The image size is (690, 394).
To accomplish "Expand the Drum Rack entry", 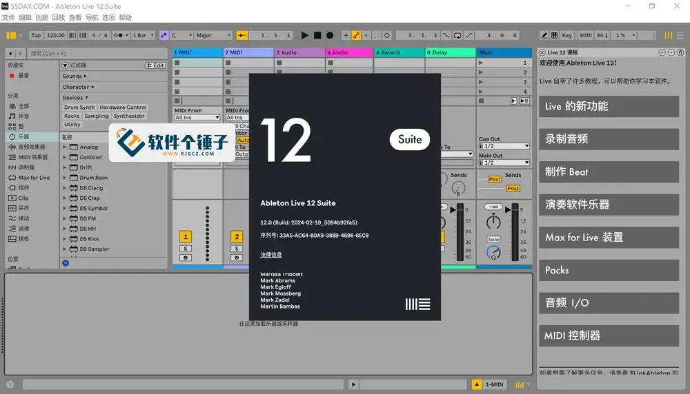I will [65, 178].
